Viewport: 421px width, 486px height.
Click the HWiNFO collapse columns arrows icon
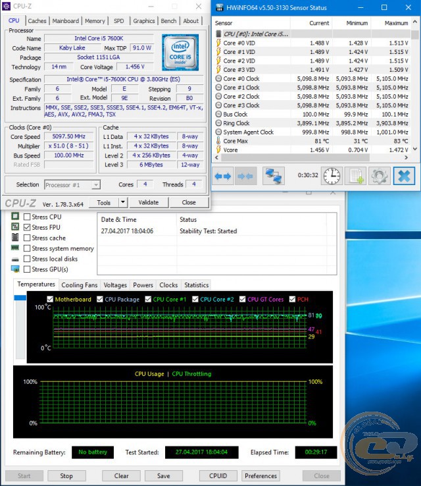pos(245,176)
